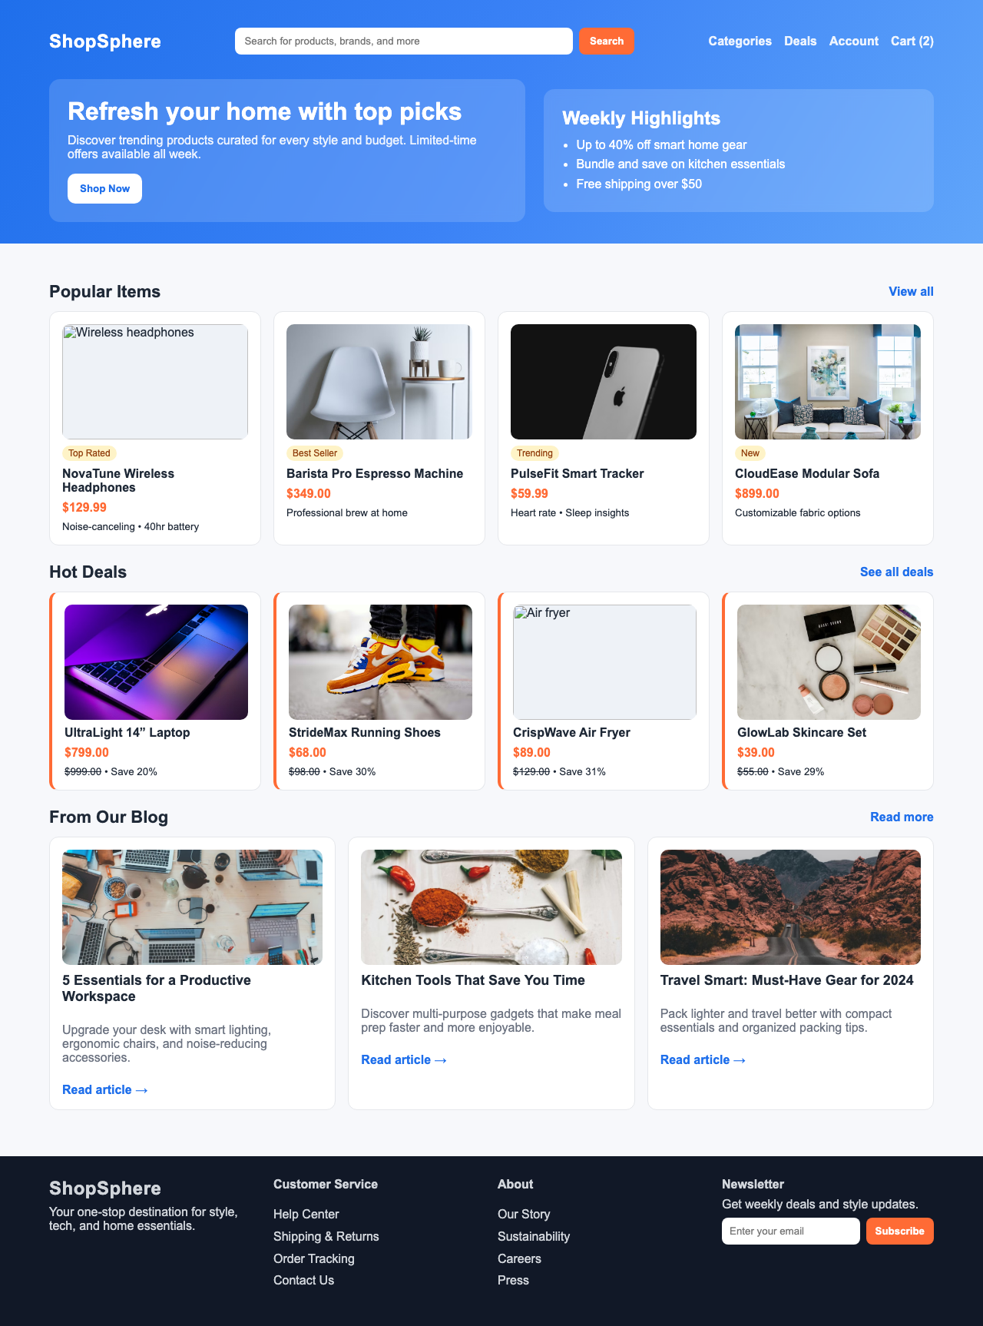Click Read more blog link
Viewport: 983px width, 1326px height.
[902, 817]
